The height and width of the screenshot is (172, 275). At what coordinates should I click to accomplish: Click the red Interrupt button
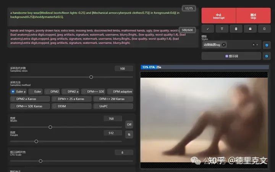click(x=219, y=16)
